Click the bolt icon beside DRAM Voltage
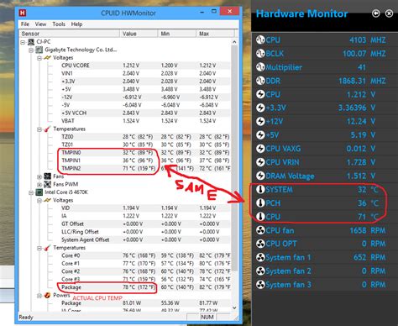Screen dimensions: 398x326 pyautogui.click(x=260, y=176)
